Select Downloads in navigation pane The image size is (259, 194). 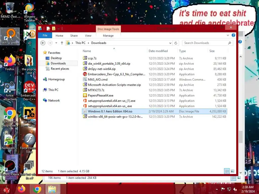pyautogui.click(x=58, y=63)
